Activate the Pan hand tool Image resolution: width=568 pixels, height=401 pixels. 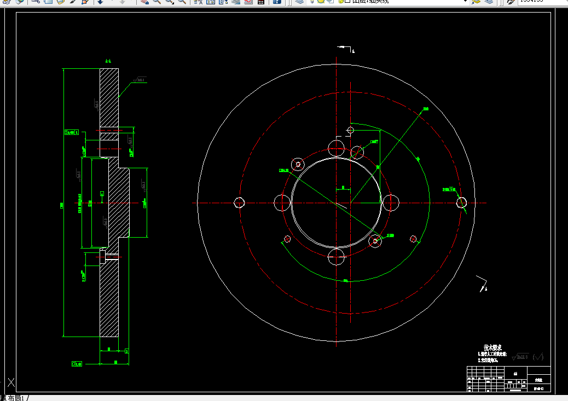[x=144, y=1]
